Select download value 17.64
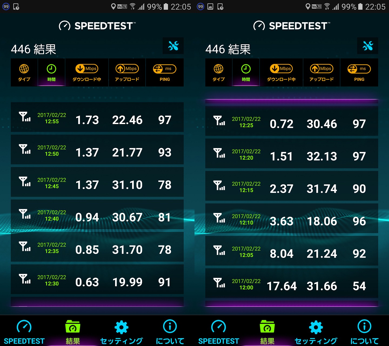389x346 pixels. click(281, 286)
